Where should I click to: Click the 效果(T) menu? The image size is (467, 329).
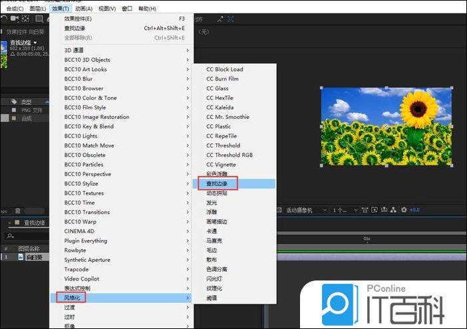click(x=61, y=9)
